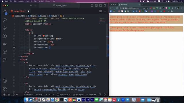Toggle Panel layout icon
Image resolution: width=184 pixels, height=103 pixels.
(96, 5)
